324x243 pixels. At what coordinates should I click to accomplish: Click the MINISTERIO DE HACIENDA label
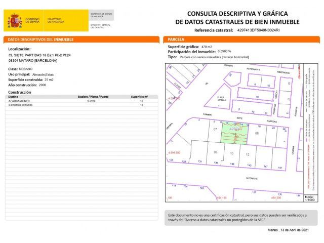[56, 20]
